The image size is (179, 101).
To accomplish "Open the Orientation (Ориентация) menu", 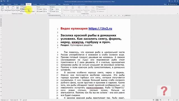I will (8, 9).
